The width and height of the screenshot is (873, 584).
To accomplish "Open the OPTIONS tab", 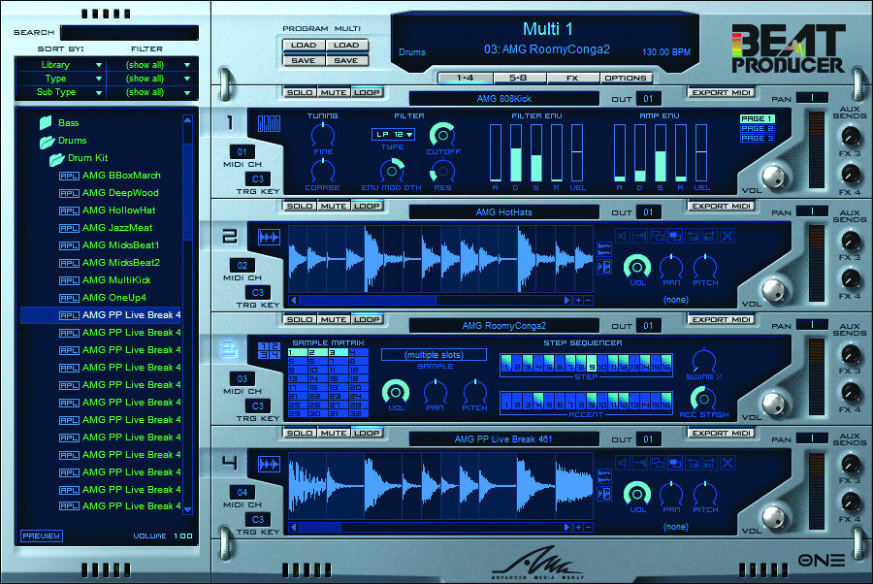I will [x=626, y=78].
